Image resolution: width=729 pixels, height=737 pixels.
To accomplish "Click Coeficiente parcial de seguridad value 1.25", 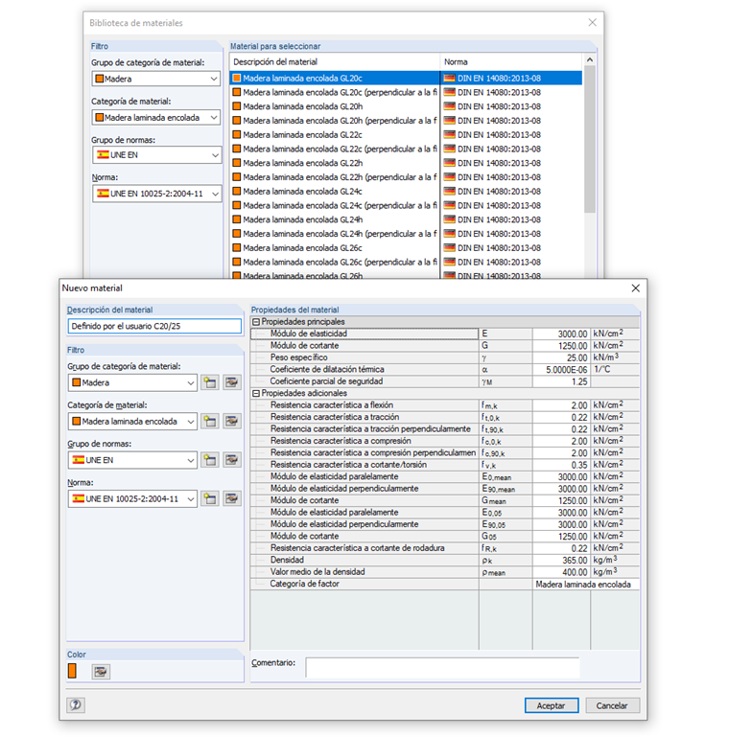I will [x=561, y=381].
